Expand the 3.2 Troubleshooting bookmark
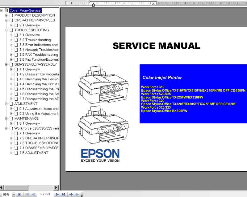 [11, 40]
